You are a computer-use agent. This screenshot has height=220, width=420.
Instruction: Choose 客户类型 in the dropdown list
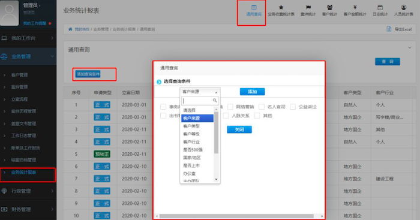[x=197, y=126]
